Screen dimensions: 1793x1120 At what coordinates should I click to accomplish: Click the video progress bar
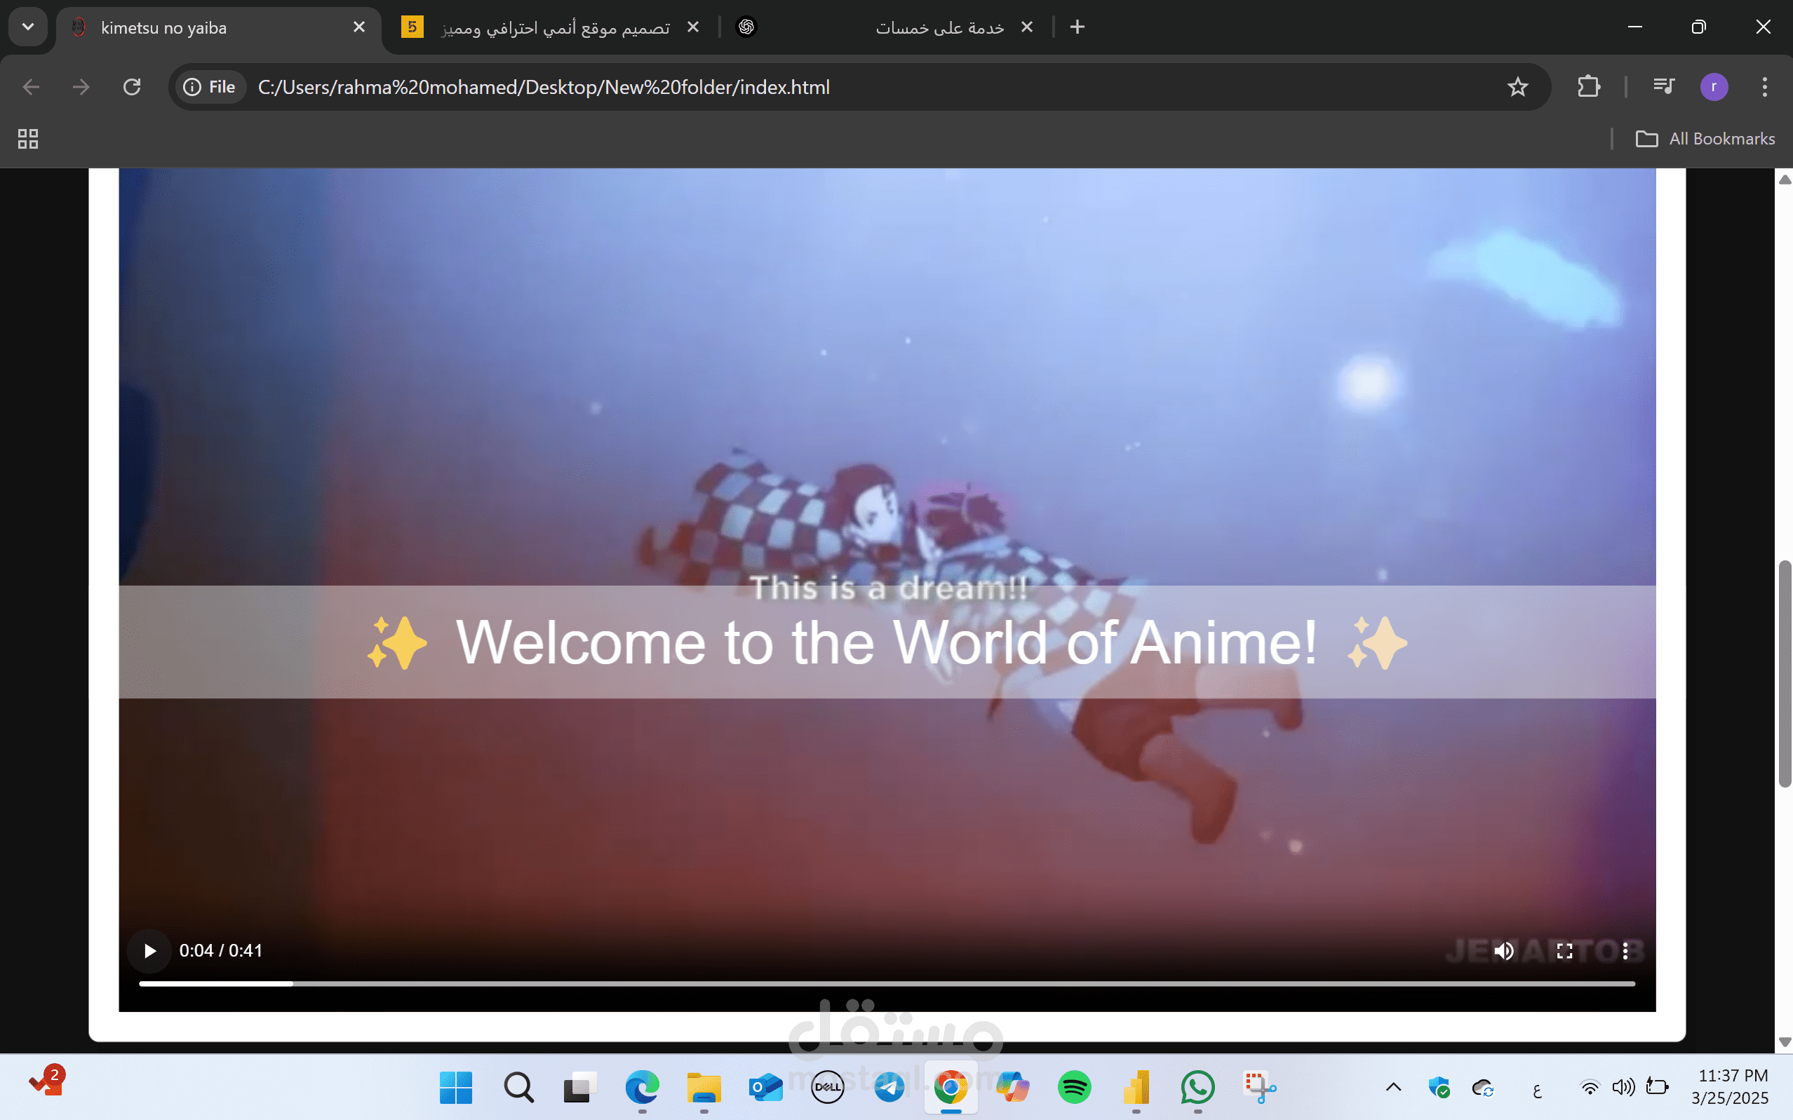(x=886, y=984)
